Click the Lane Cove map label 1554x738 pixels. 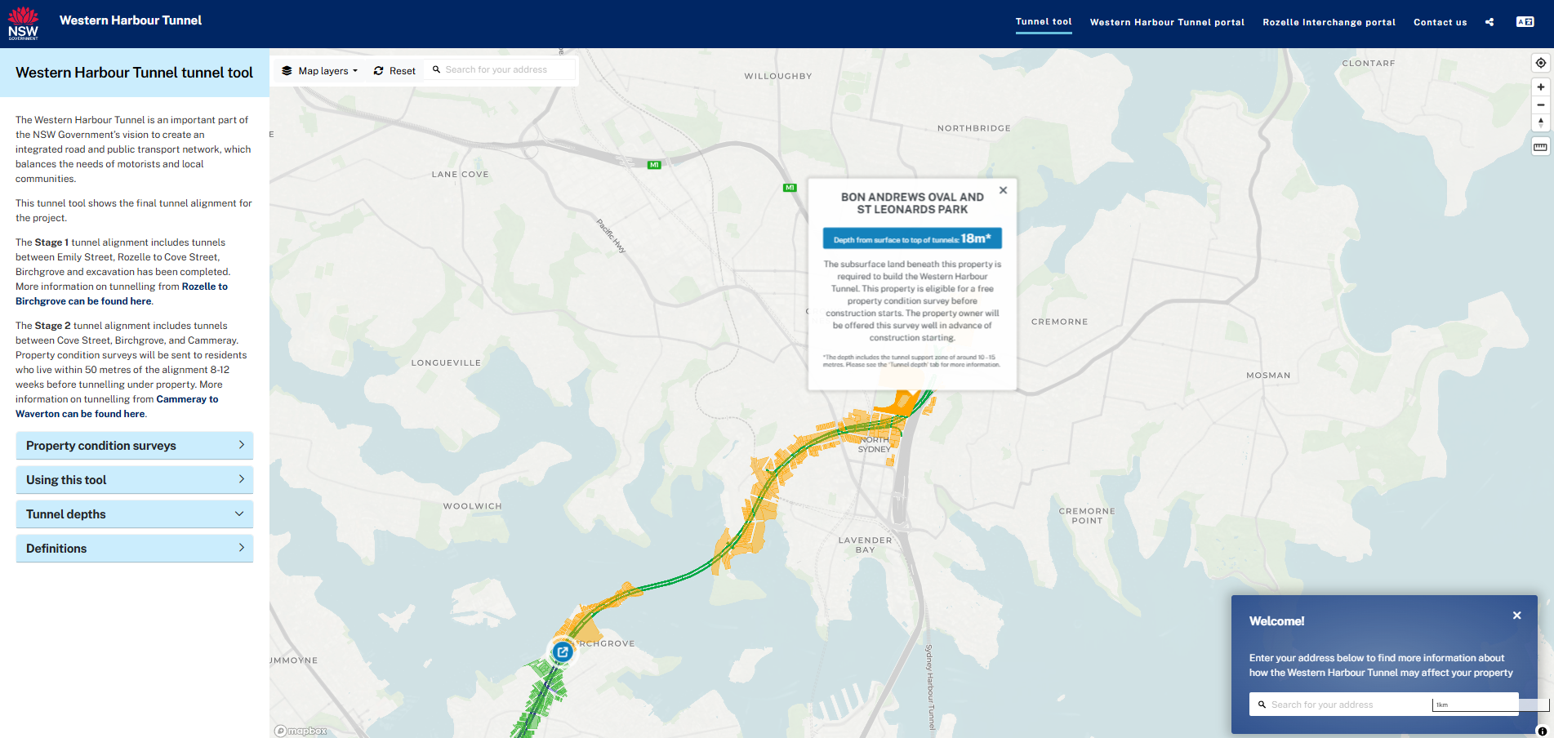tap(460, 174)
